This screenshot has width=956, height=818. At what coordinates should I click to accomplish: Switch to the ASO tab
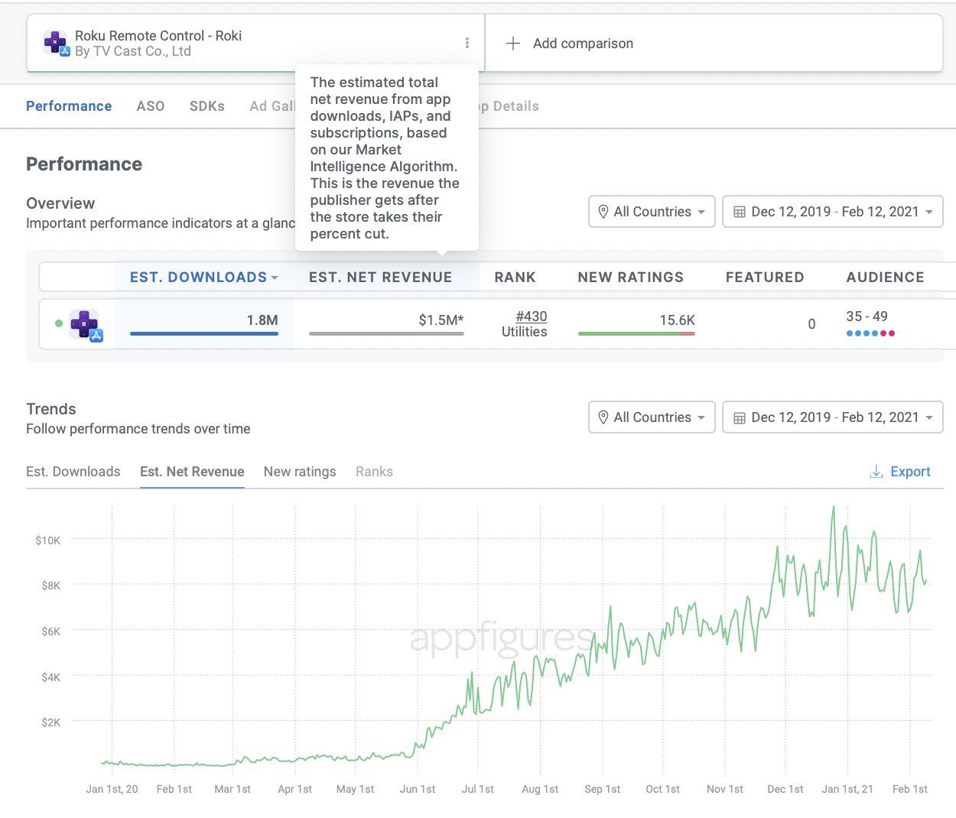tap(151, 106)
